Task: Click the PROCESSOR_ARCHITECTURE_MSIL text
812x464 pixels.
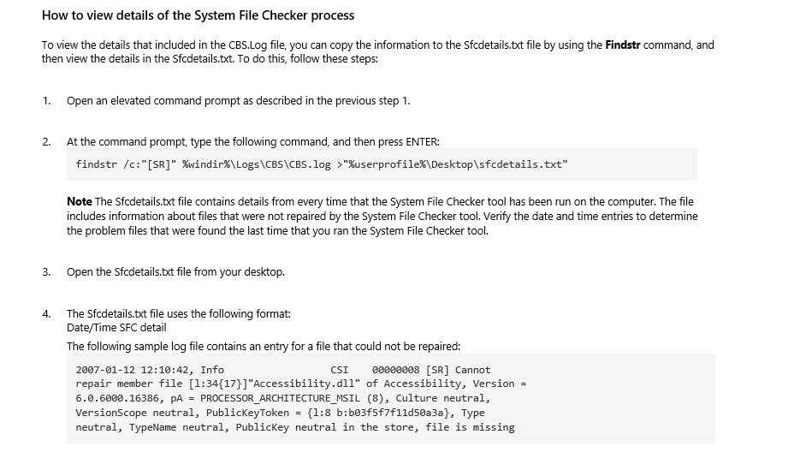Action: [x=280, y=398]
